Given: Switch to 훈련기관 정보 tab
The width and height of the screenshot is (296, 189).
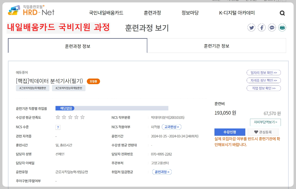Looking at the screenshot, I should [216, 46].
